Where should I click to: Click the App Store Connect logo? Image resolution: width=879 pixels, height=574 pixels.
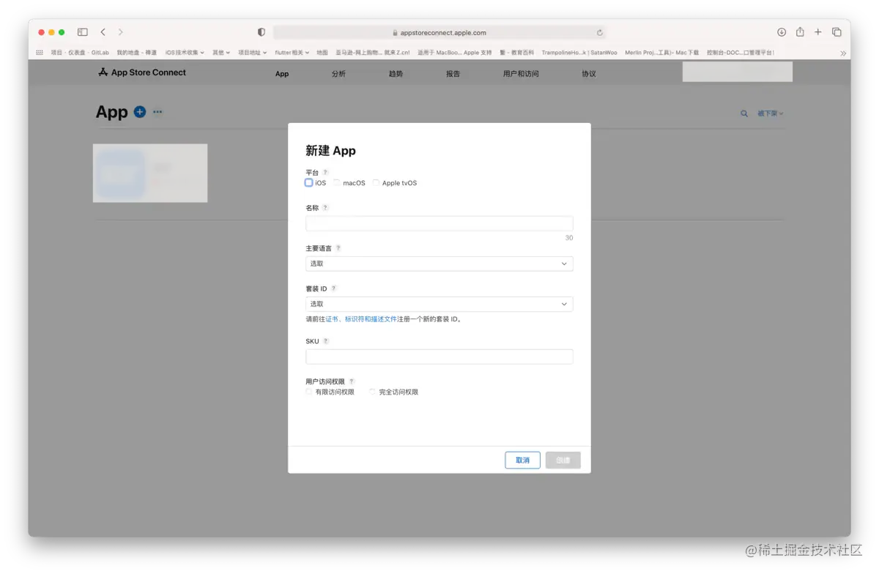click(x=142, y=72)
